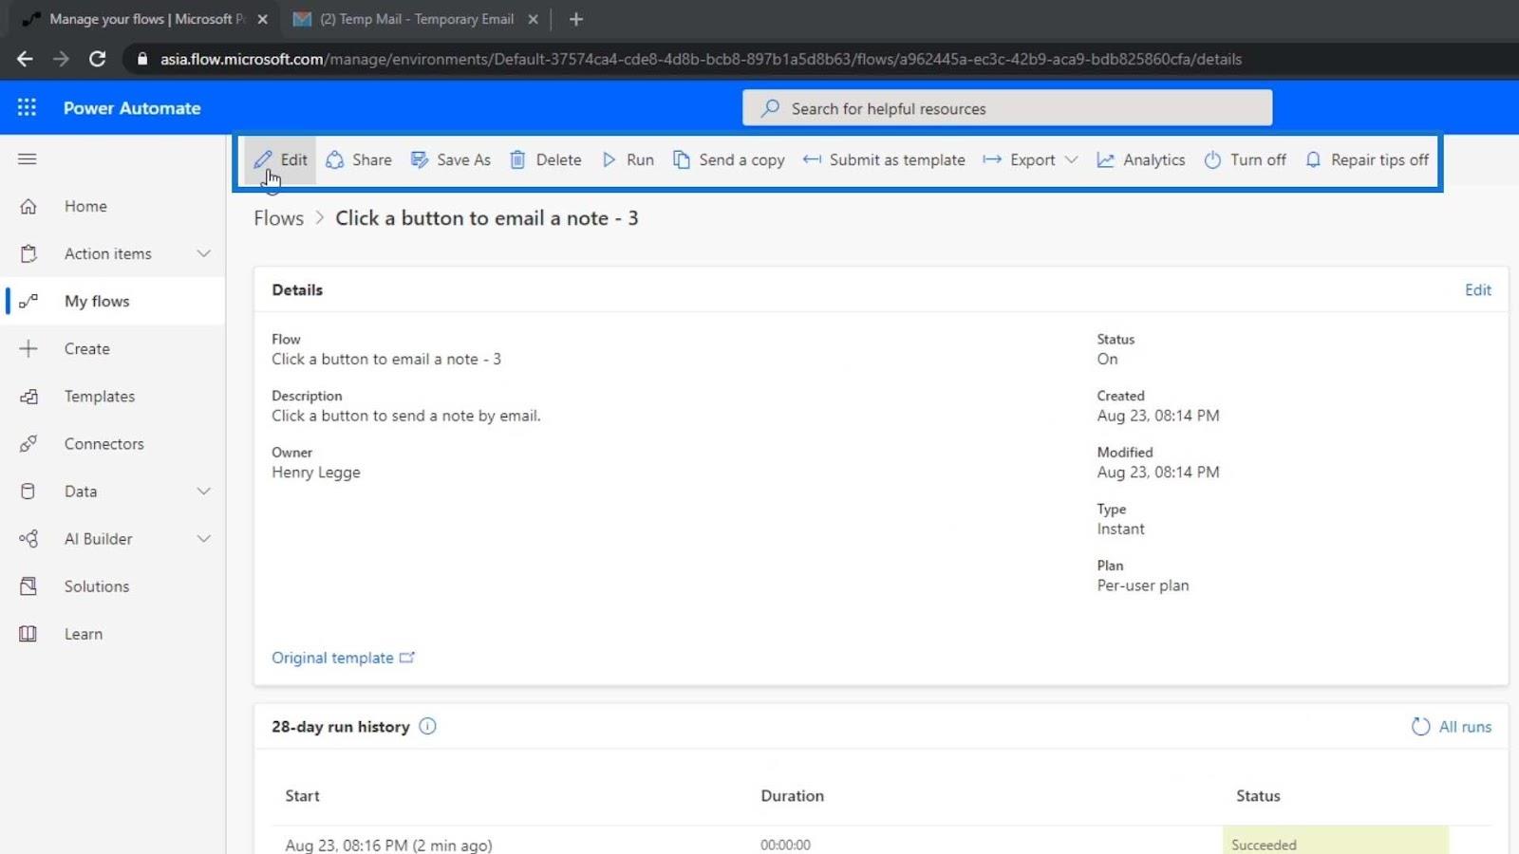Expand the AI Builder chevron
The height and width of the screenshot is (854, 1519).
click(203, 538)
